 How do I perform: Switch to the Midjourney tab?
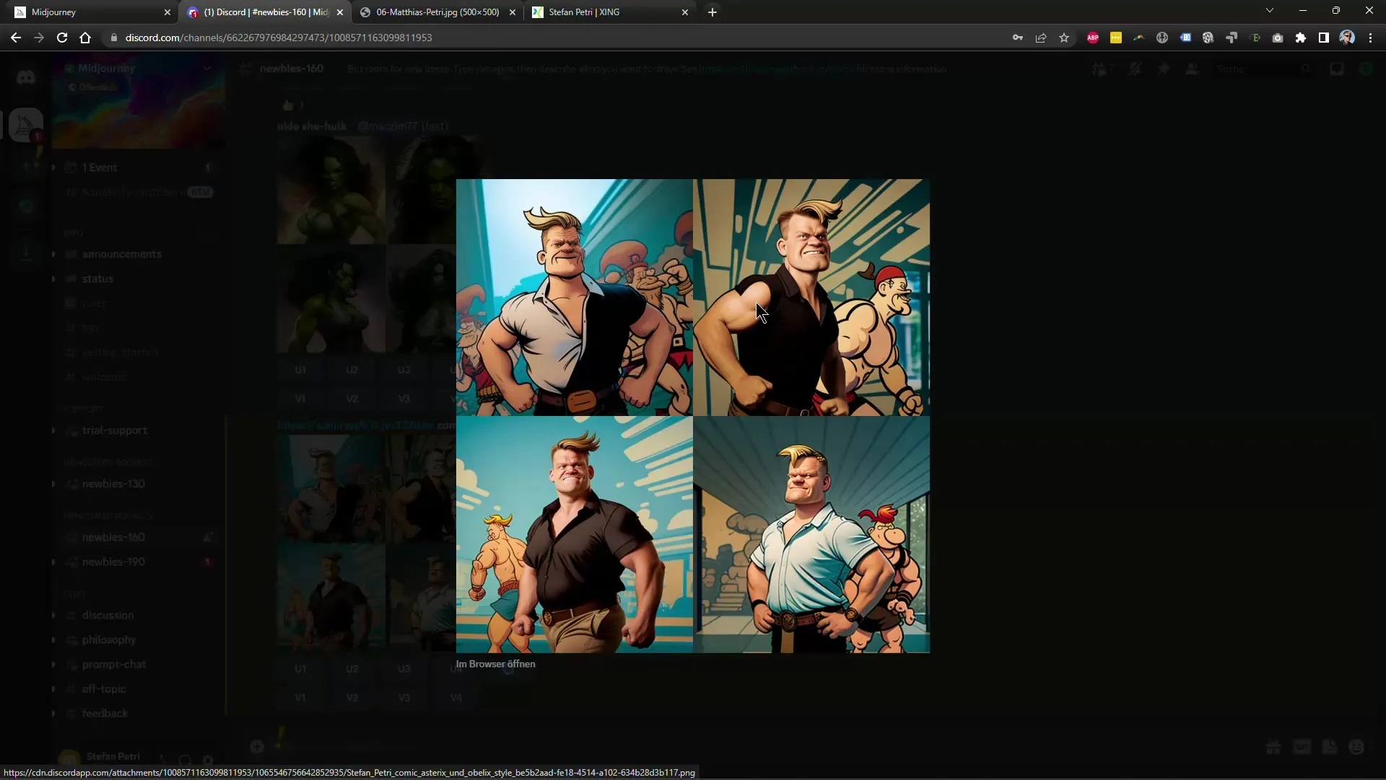90,12
